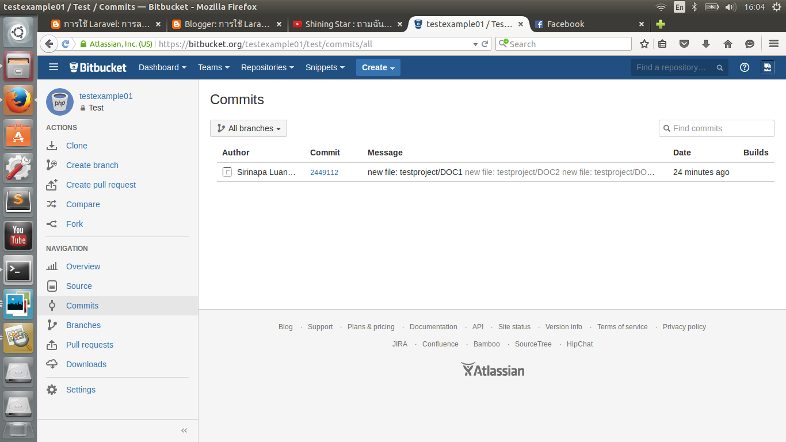Open the Site status footer link

[x=514, y=327]
